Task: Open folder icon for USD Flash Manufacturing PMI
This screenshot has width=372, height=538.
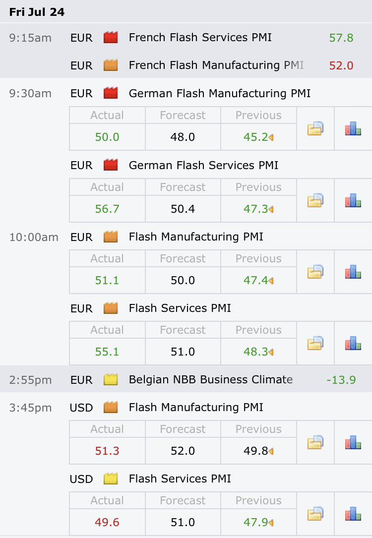Action: (x=315, y=442)
